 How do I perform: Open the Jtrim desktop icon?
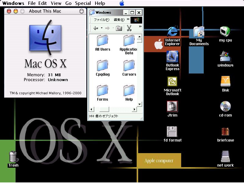172,106
